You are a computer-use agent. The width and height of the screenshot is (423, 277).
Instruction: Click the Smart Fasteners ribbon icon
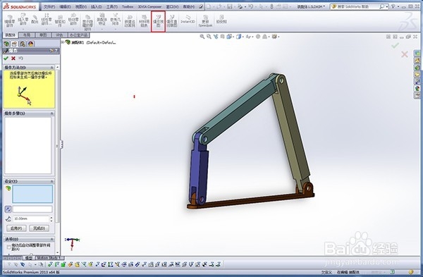[60, 21]
